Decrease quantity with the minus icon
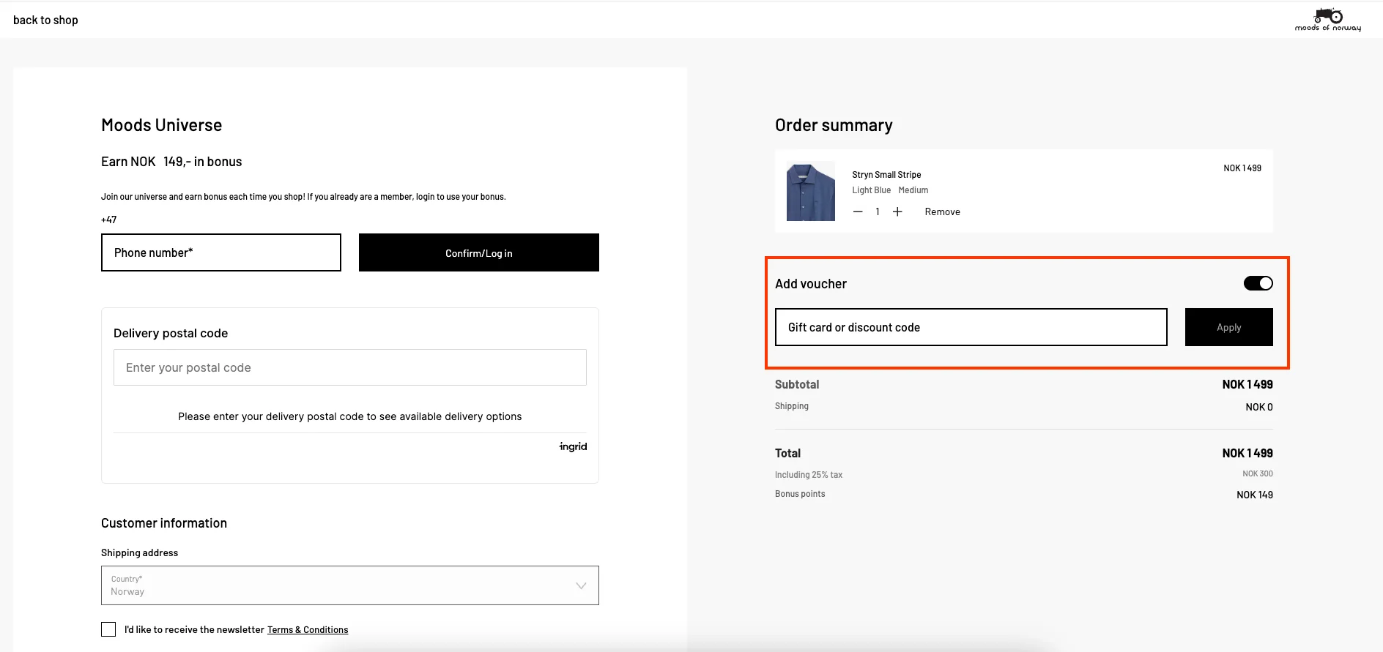The image size is (1383, 652). (858, 211)
